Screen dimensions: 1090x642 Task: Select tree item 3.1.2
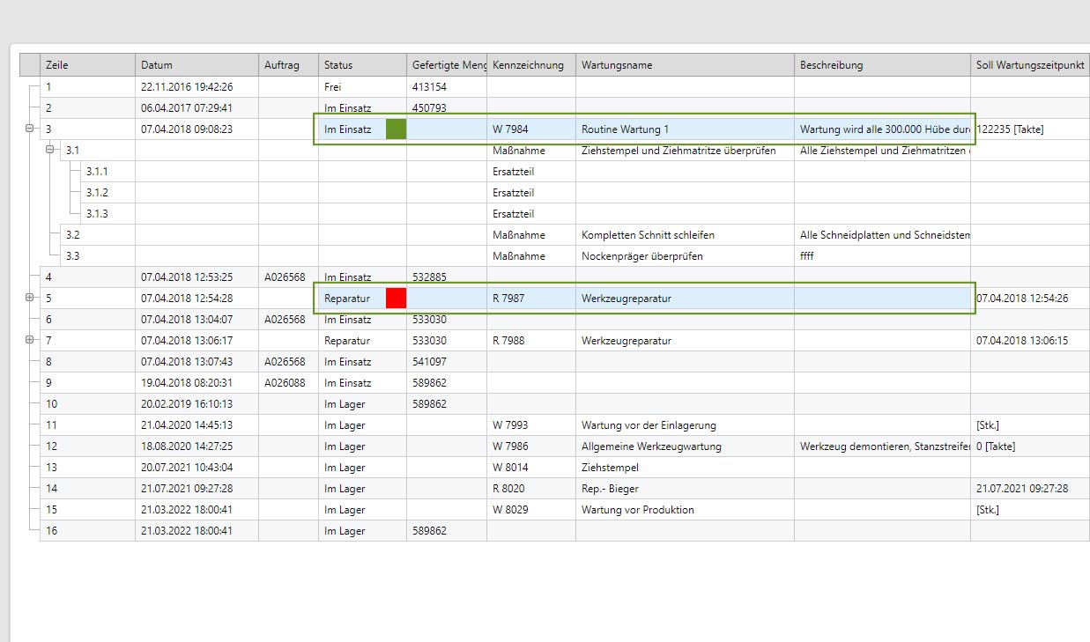coord(97,193)
